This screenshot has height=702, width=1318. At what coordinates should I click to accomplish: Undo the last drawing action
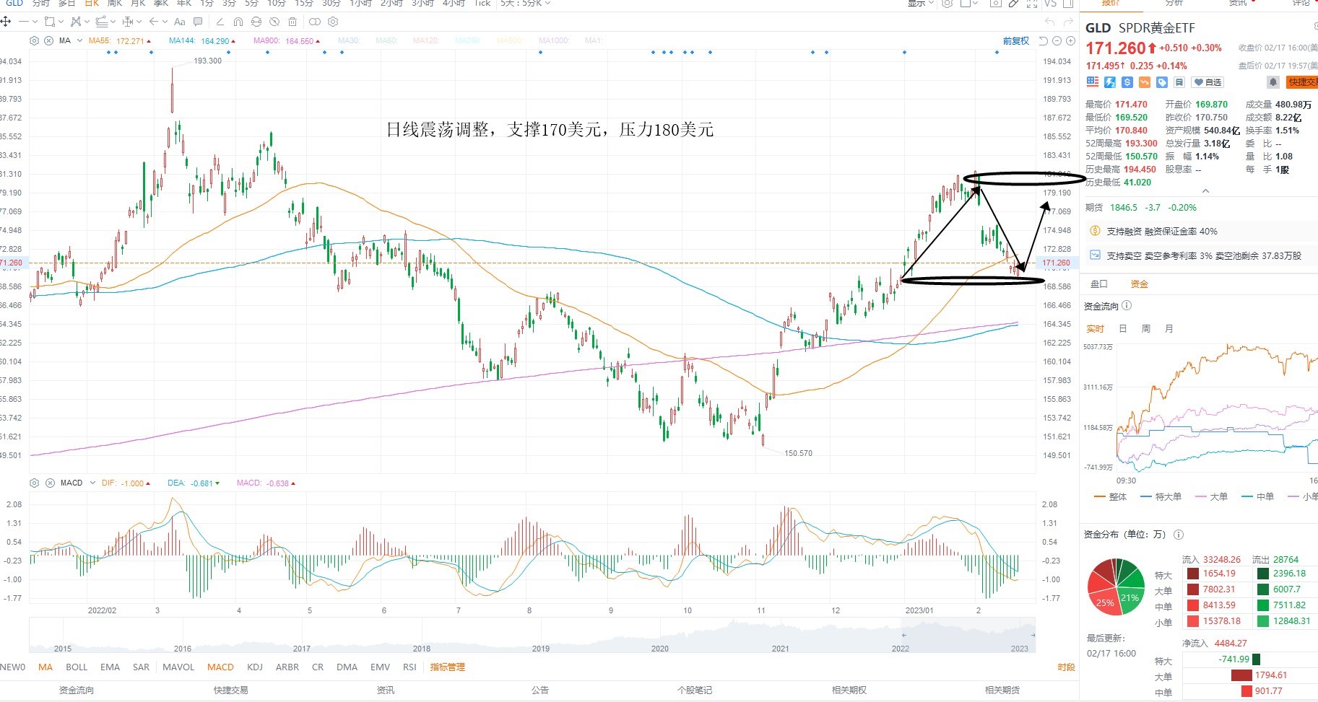point(1049,22)
